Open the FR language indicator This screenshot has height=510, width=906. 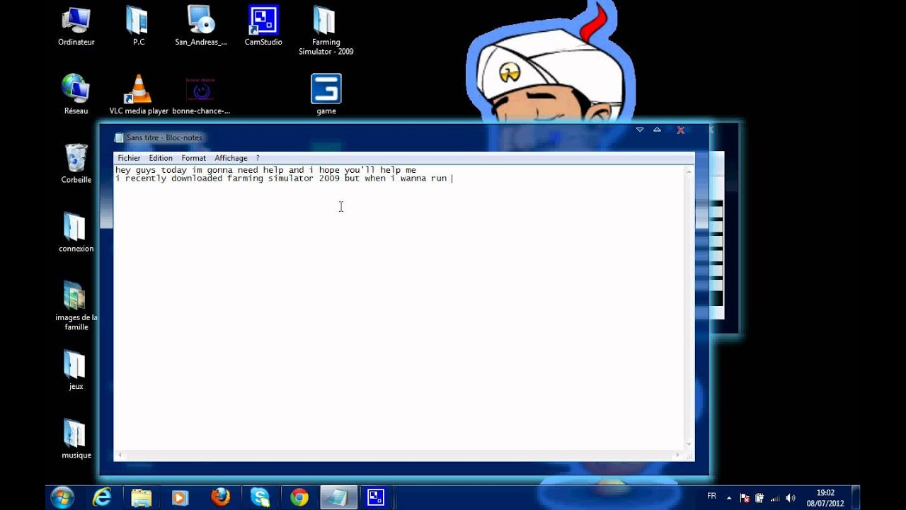click(711, 496)
